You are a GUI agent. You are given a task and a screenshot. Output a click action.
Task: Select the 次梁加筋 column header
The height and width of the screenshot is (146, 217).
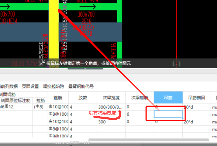coord(140,98)
